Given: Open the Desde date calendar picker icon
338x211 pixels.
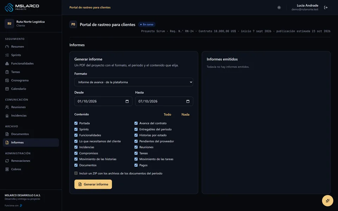Looking at the screenshot, I should (x=127, y=101).
